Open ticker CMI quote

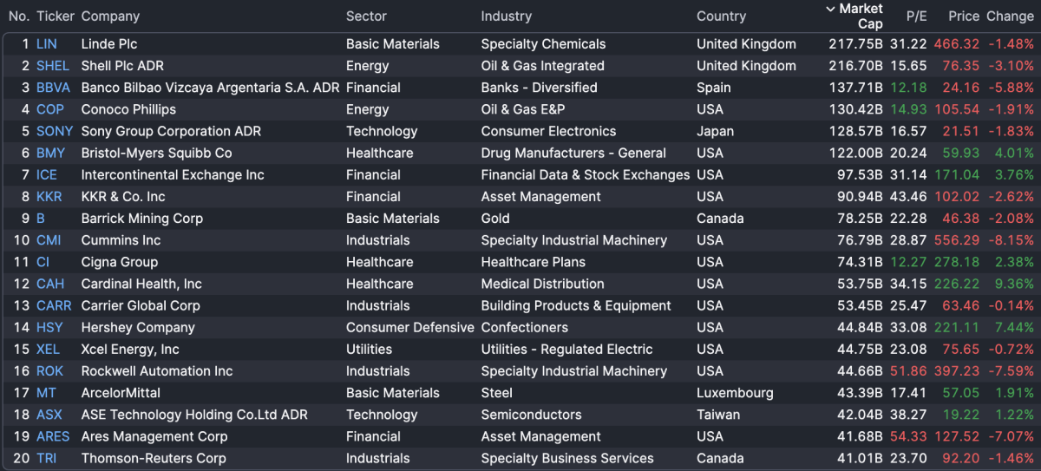click(49, 240)
